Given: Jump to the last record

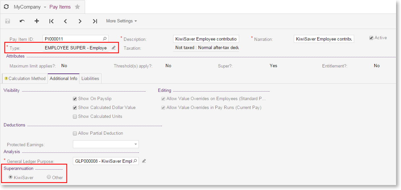Looking at the screenshot, I should click(95, 21).
